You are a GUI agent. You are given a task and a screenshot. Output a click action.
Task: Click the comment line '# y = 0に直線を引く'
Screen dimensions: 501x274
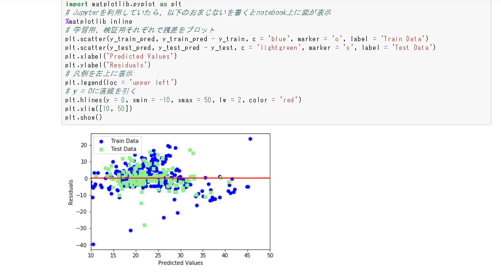101,91
